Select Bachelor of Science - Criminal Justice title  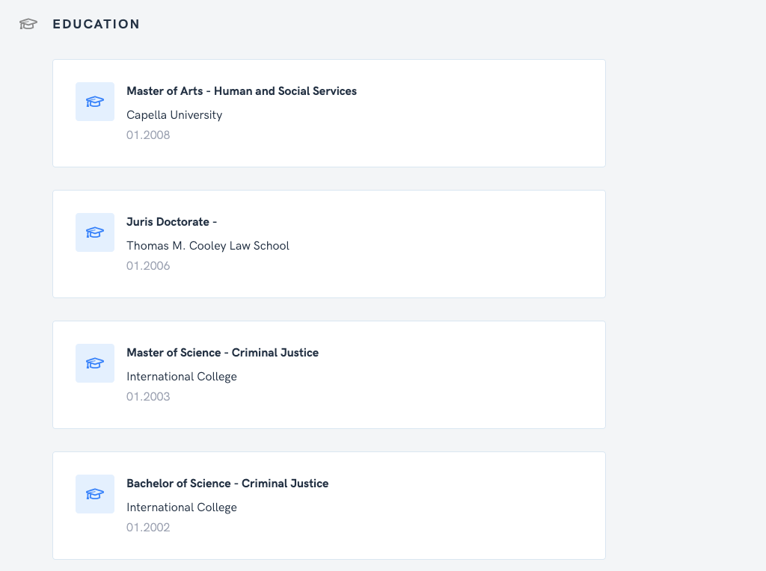227,484
